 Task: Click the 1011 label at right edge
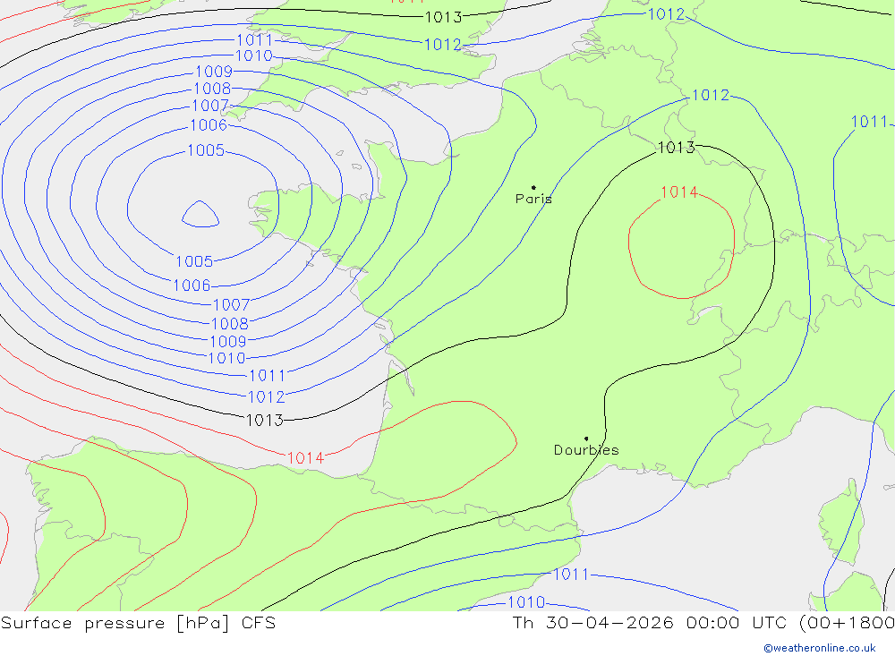coord(869,122)
